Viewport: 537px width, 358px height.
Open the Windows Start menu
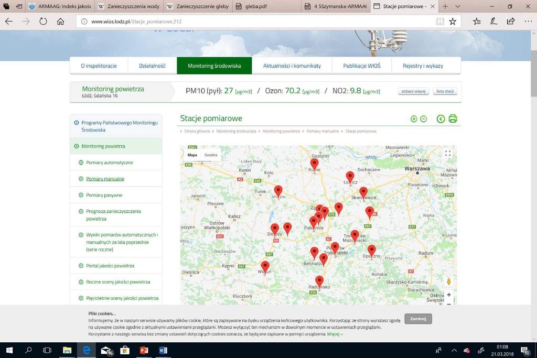(x=9, y=350)
